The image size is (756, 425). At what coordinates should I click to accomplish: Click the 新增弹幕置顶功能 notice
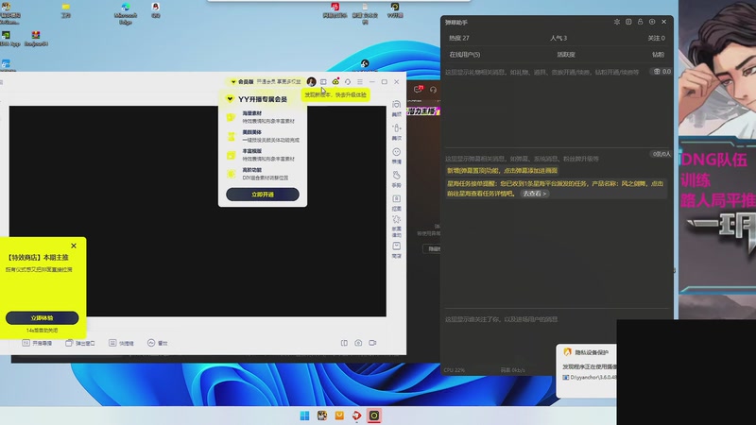(503, 171)
